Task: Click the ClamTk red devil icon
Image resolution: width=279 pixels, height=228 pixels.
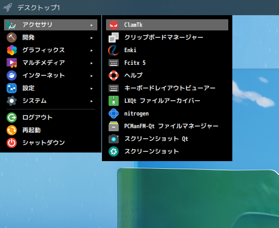Action: coord(114,25)
